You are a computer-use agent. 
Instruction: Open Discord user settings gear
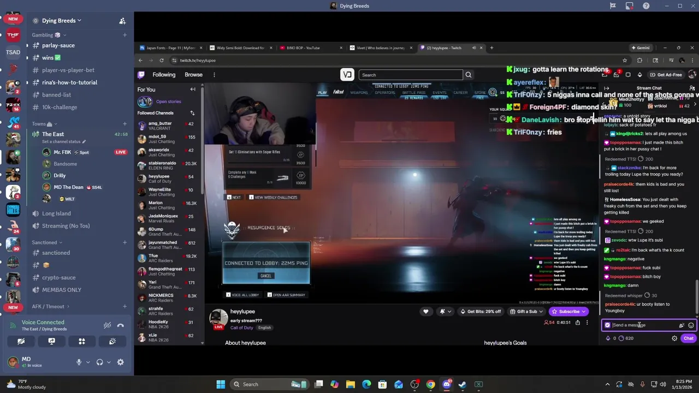(120, 362)
